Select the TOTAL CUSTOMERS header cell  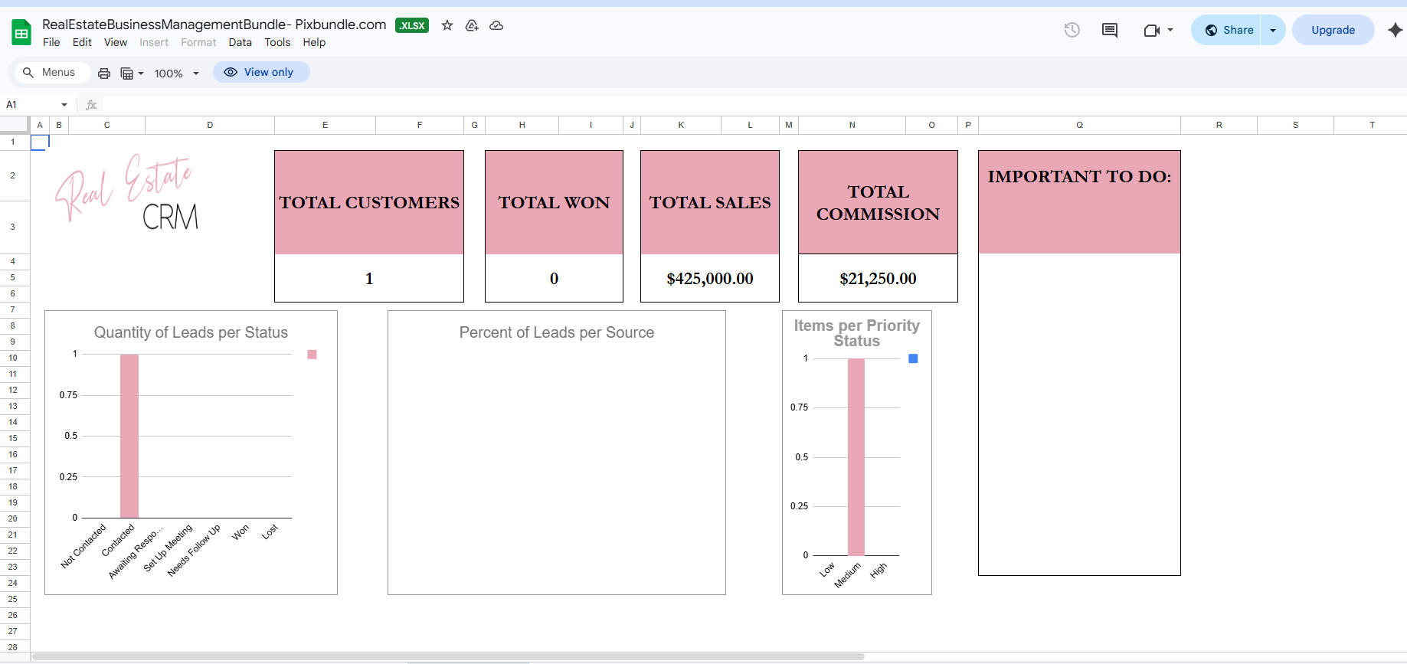(x=369, y=202)
